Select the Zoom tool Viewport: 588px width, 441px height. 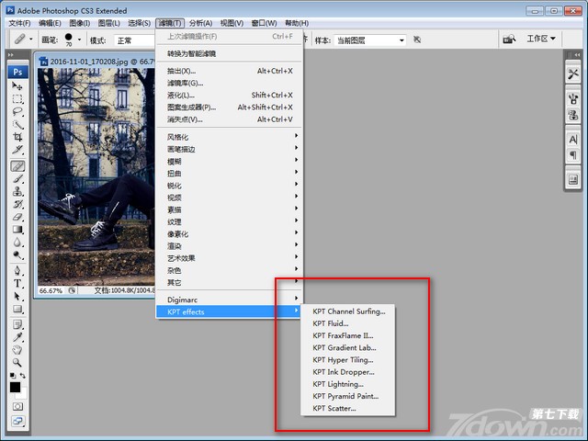(17, 363)
